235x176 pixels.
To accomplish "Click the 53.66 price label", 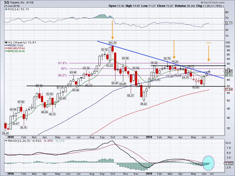I will tap(63, 98).
